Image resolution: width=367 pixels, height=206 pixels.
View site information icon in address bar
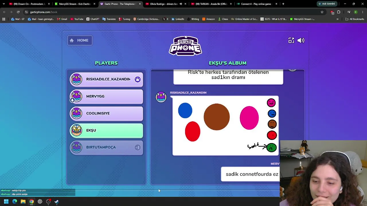(x=26, y=12)
